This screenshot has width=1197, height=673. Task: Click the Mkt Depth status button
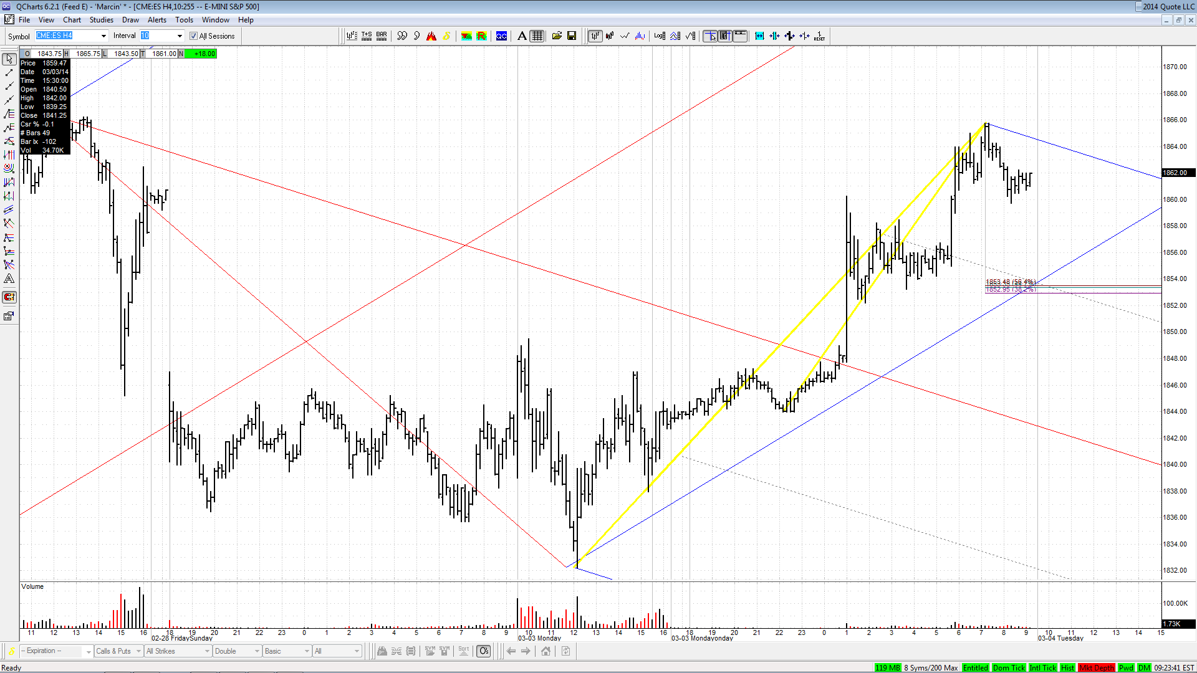(x=1097, y=667)
